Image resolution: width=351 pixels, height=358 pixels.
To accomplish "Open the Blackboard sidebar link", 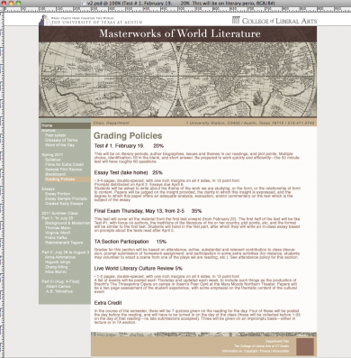I will point(55,174).
